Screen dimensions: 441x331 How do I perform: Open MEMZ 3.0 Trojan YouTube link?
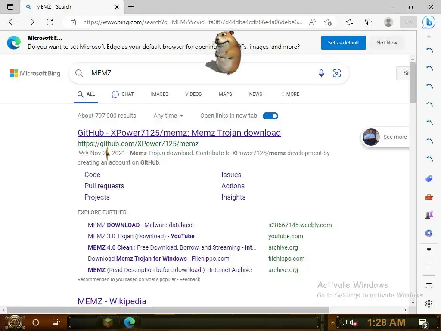coord(141,236)
